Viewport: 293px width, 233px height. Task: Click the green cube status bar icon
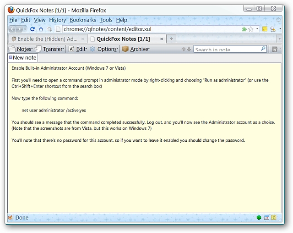(259, 217)
